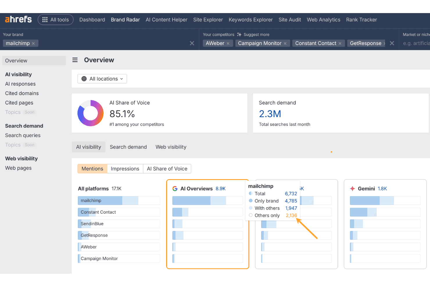The width and height of the screenshot is (430, 287).
Task: Remove the mailchimp brand tag
Action: coord(33,43)
